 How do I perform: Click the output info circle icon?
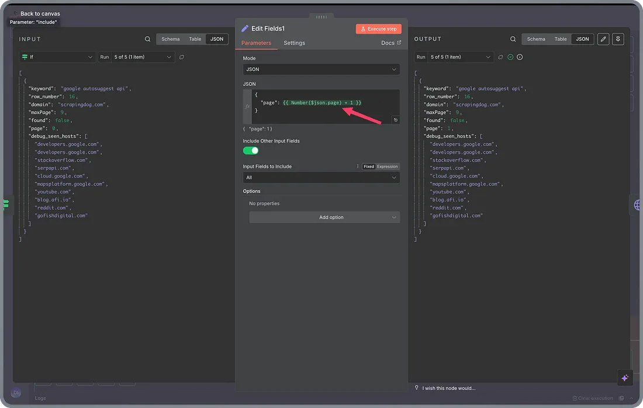pyautogui.click(x=520, y=57)
